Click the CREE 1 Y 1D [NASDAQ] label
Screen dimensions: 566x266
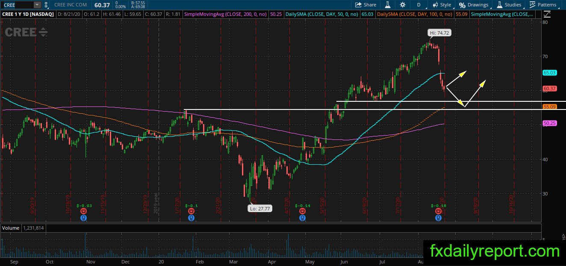point(29,14)
